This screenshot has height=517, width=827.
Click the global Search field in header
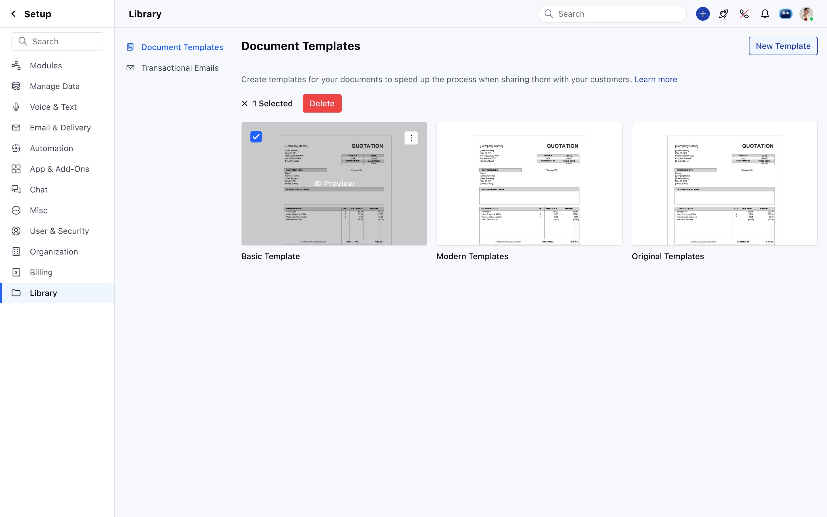[x=612, y=14]
